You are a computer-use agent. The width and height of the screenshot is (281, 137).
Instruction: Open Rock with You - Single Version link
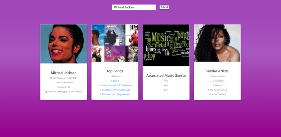tap(115, 94)
